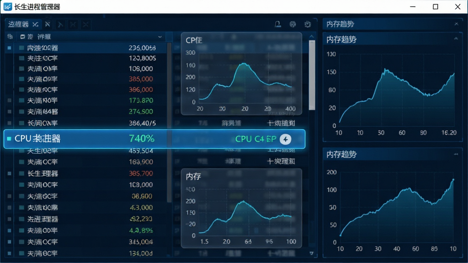Toggle the checkbox of the 06,800 row
The width and height of the screenshot is (468, 263).
pos(9,196)
